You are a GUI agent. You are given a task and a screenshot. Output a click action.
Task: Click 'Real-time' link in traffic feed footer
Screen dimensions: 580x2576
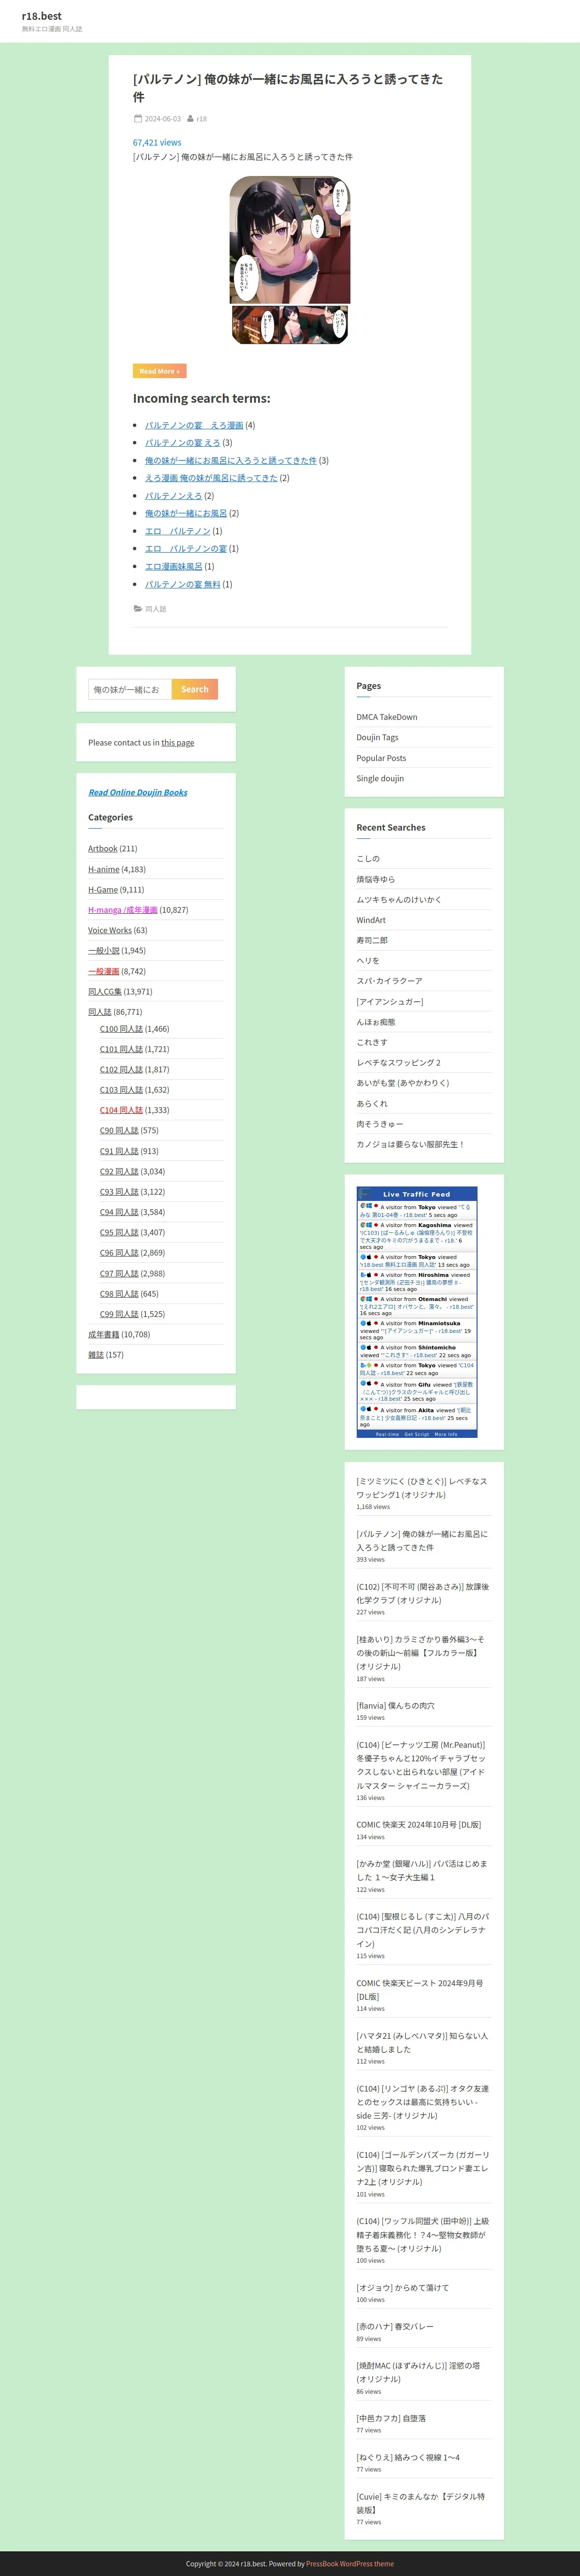click(x=387, y=1434)
